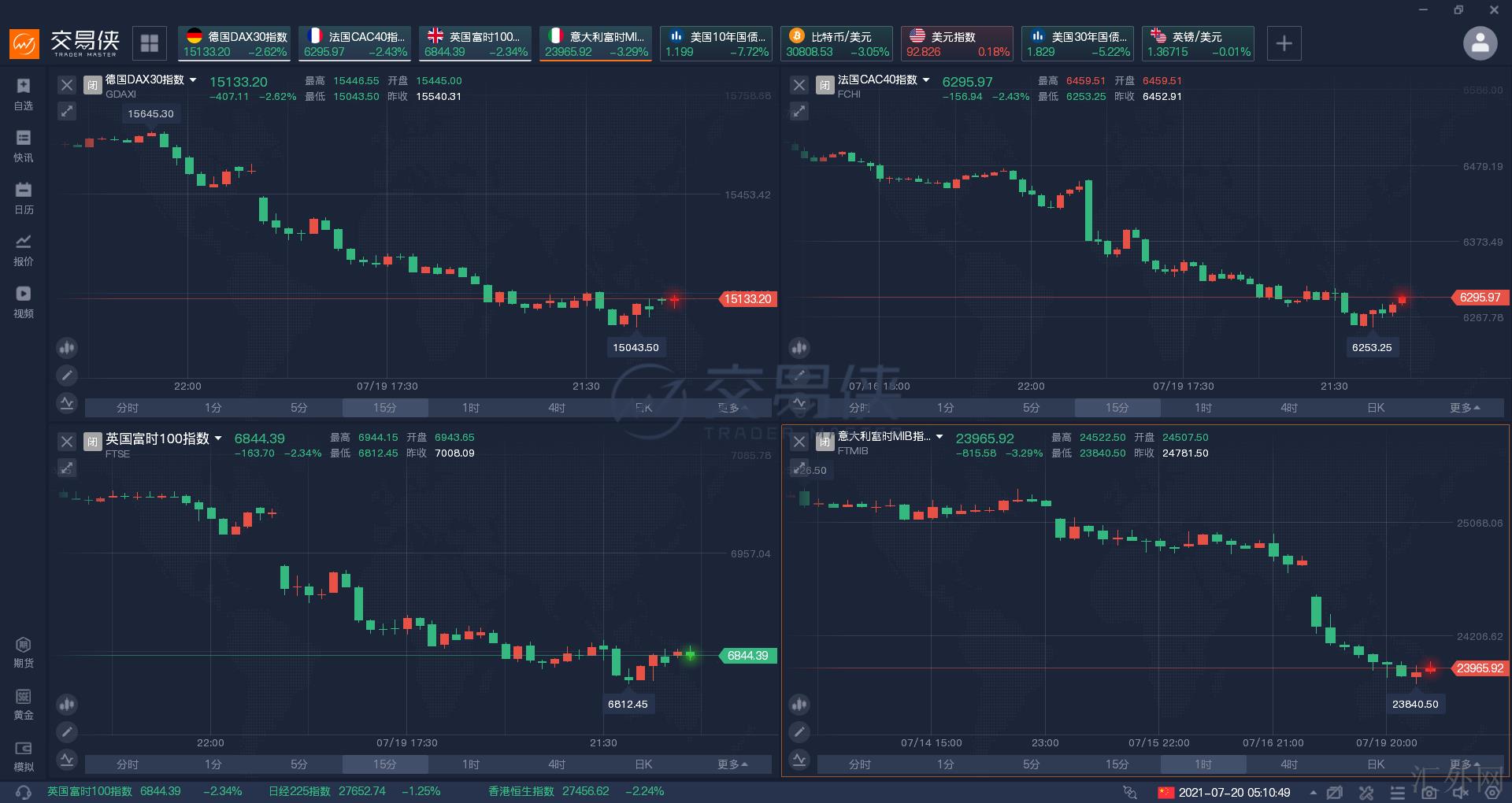Expand 更多 timeframes on the FTSE 100 chart
The width and height of the screenshot is (1512, 803).
coord(732,764)
